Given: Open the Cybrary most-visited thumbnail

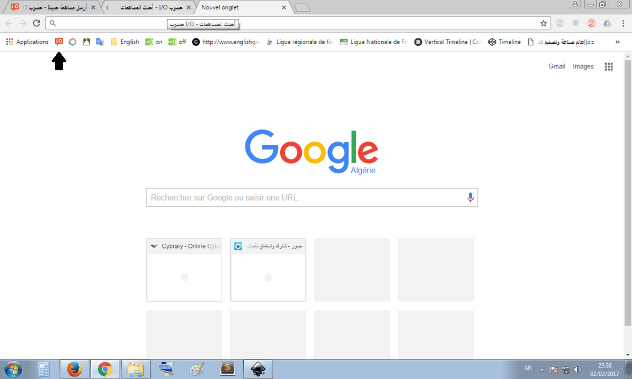Looking at the screenshot, I should click(x=184, y=270).
